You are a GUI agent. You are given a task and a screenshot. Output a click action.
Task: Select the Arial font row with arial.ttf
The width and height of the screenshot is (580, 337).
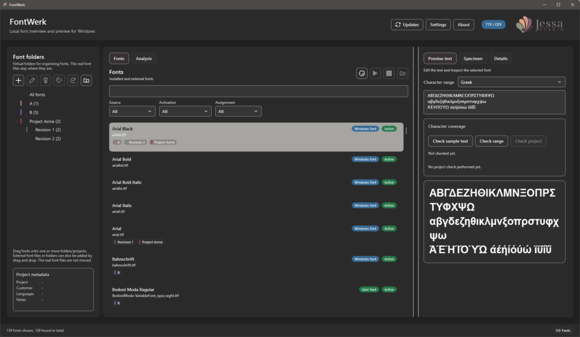pos(256,235)
